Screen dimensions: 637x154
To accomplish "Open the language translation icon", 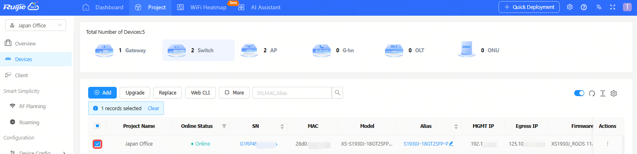I will click(x=599, y=7).
